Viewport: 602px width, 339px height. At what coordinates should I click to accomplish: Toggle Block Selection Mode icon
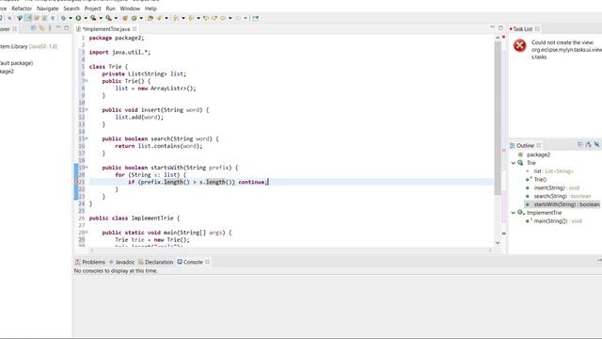coord(44,18)
